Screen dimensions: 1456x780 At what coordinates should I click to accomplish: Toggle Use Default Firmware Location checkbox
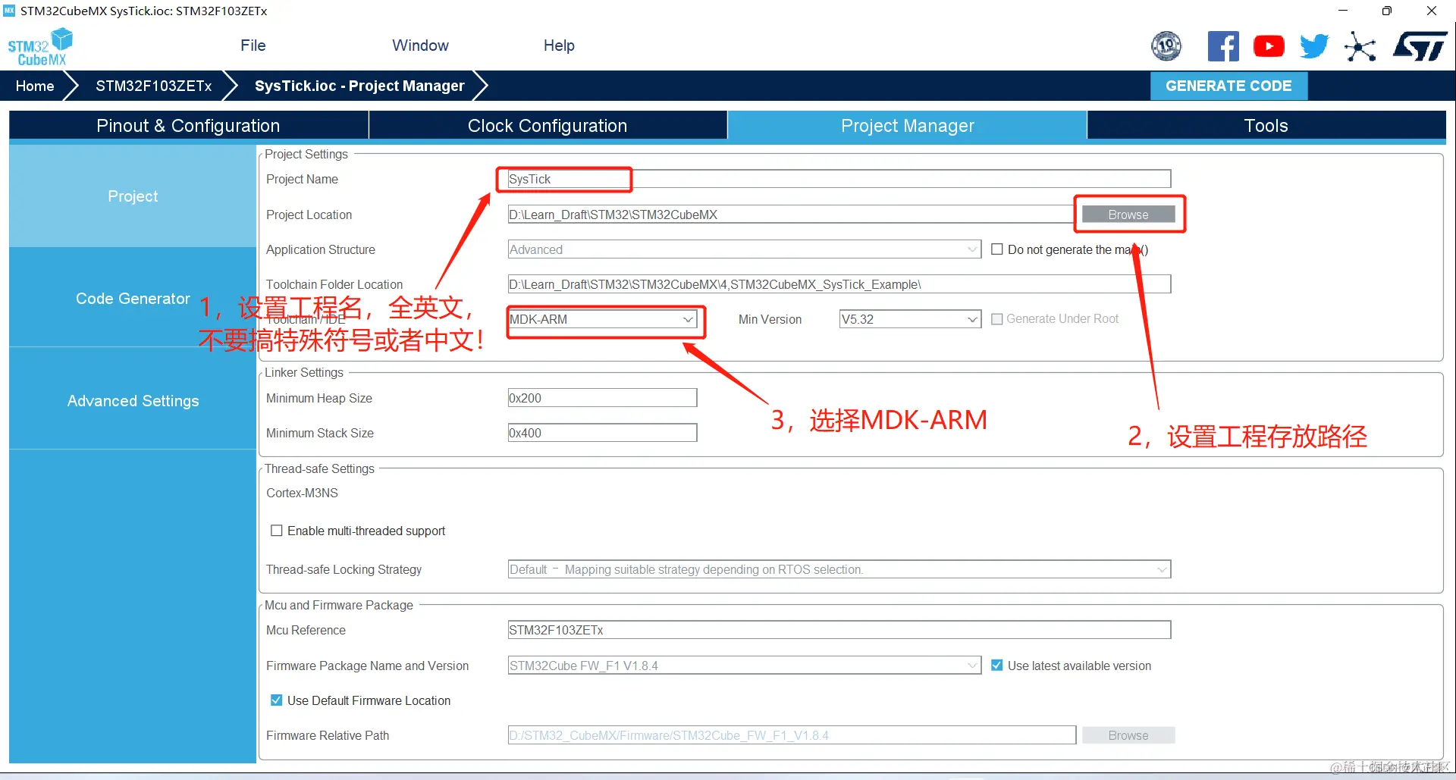pyautogui.click(x=277, y=700)
